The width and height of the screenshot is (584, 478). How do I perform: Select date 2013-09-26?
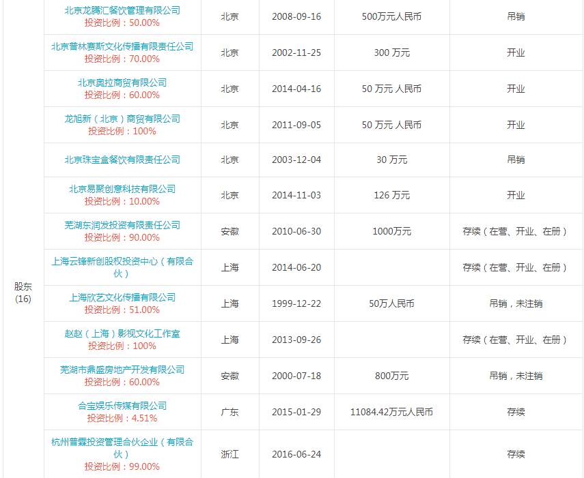coord(296,340)
